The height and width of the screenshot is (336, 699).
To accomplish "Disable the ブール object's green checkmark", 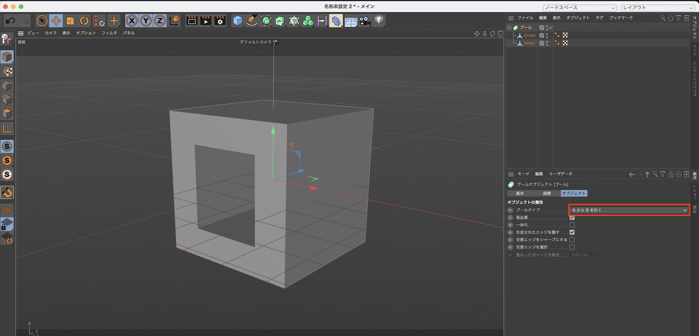I will (x=551, y=28).
